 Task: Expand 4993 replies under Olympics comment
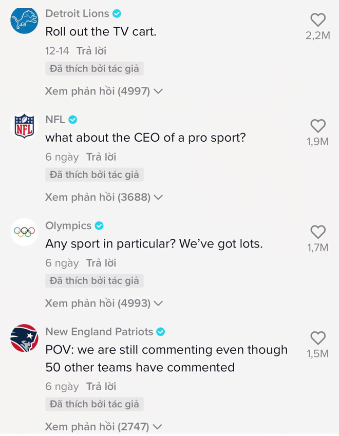click(104, 303)
